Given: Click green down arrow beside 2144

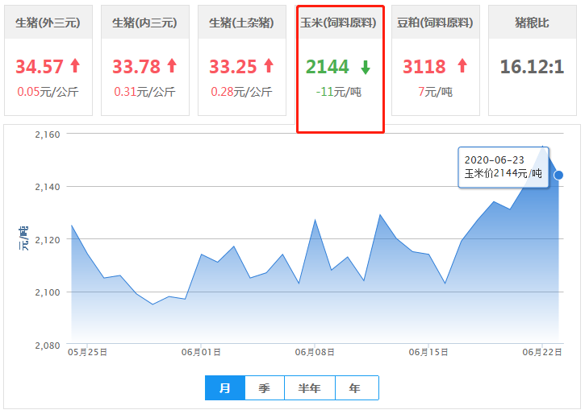Looking at the screenshot, I should pyautogui.click(x=366, y=67).
